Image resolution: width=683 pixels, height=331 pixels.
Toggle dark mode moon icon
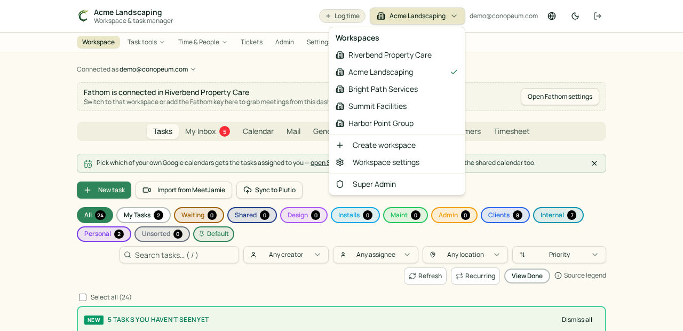pos(575,16)
